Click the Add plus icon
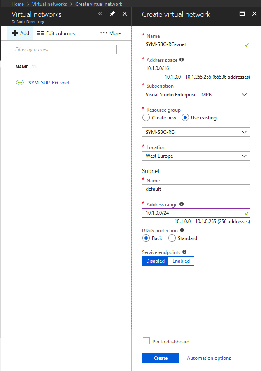 tap(15, 33)
